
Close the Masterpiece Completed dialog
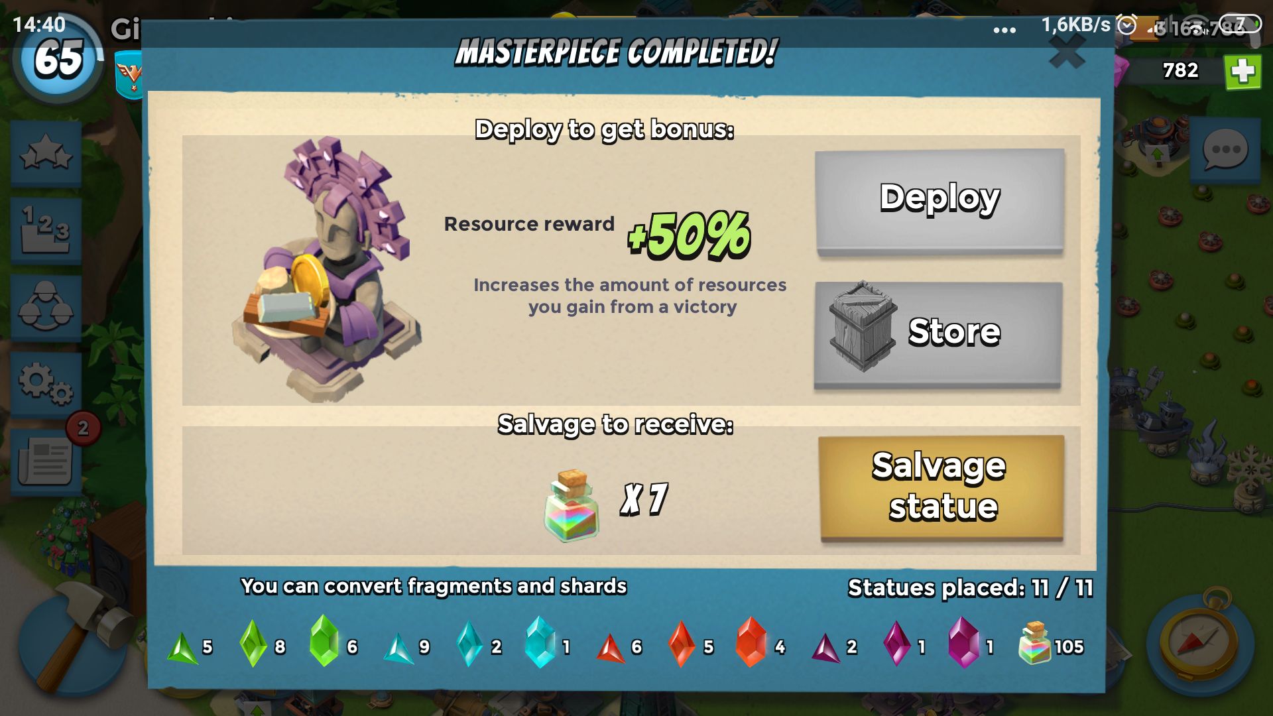click(x=1067, y=52)
